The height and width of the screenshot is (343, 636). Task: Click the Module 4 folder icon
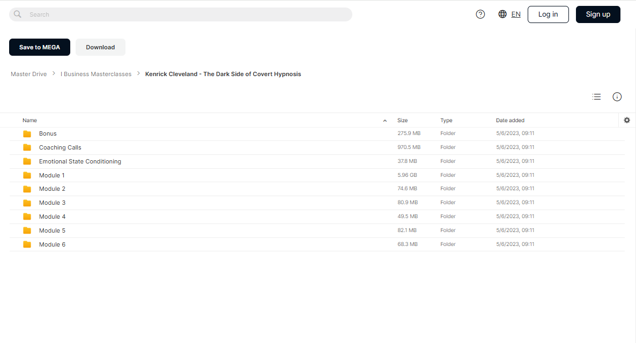[27, 217]
